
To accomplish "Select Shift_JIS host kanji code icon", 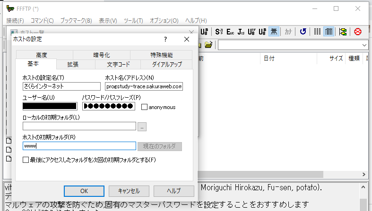I will click(219, 32).
